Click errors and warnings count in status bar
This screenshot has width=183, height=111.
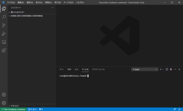(32, 109)
